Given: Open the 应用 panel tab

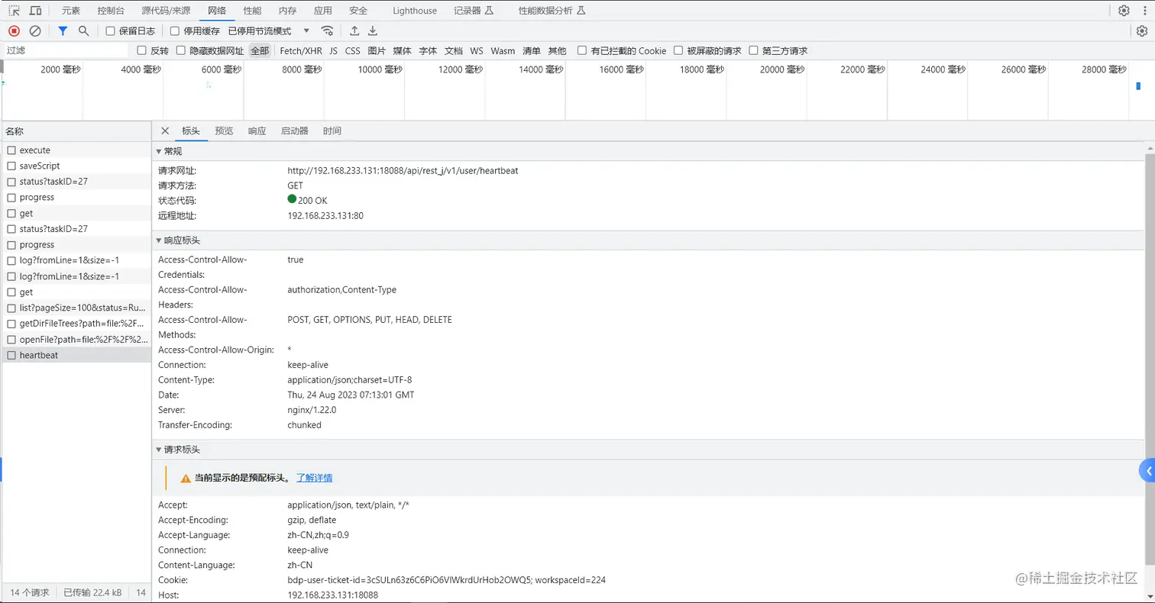Looking at the screenshot, I should click(x=322, y=11).
